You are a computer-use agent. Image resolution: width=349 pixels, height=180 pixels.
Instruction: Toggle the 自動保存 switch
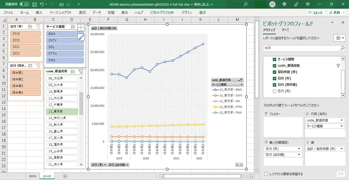24,4
